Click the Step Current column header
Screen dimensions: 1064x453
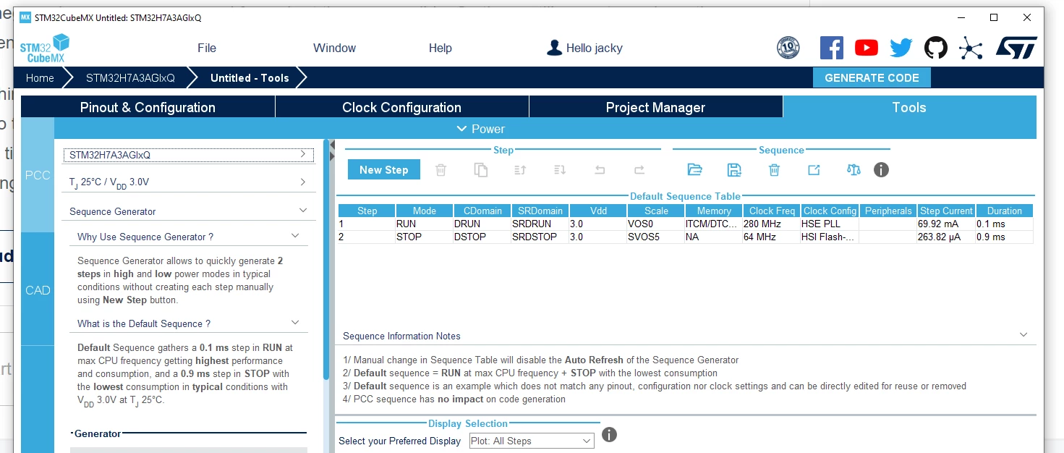946,211
